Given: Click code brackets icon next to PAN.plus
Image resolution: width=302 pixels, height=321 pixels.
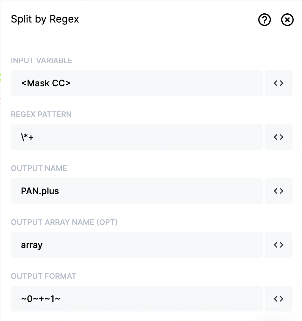Looking at the screenshot, I should pyautogui.click(x=279, y=191).
